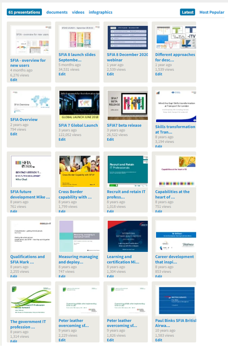Click title SFIA 8 December 2020 webinar

(127, 57)
